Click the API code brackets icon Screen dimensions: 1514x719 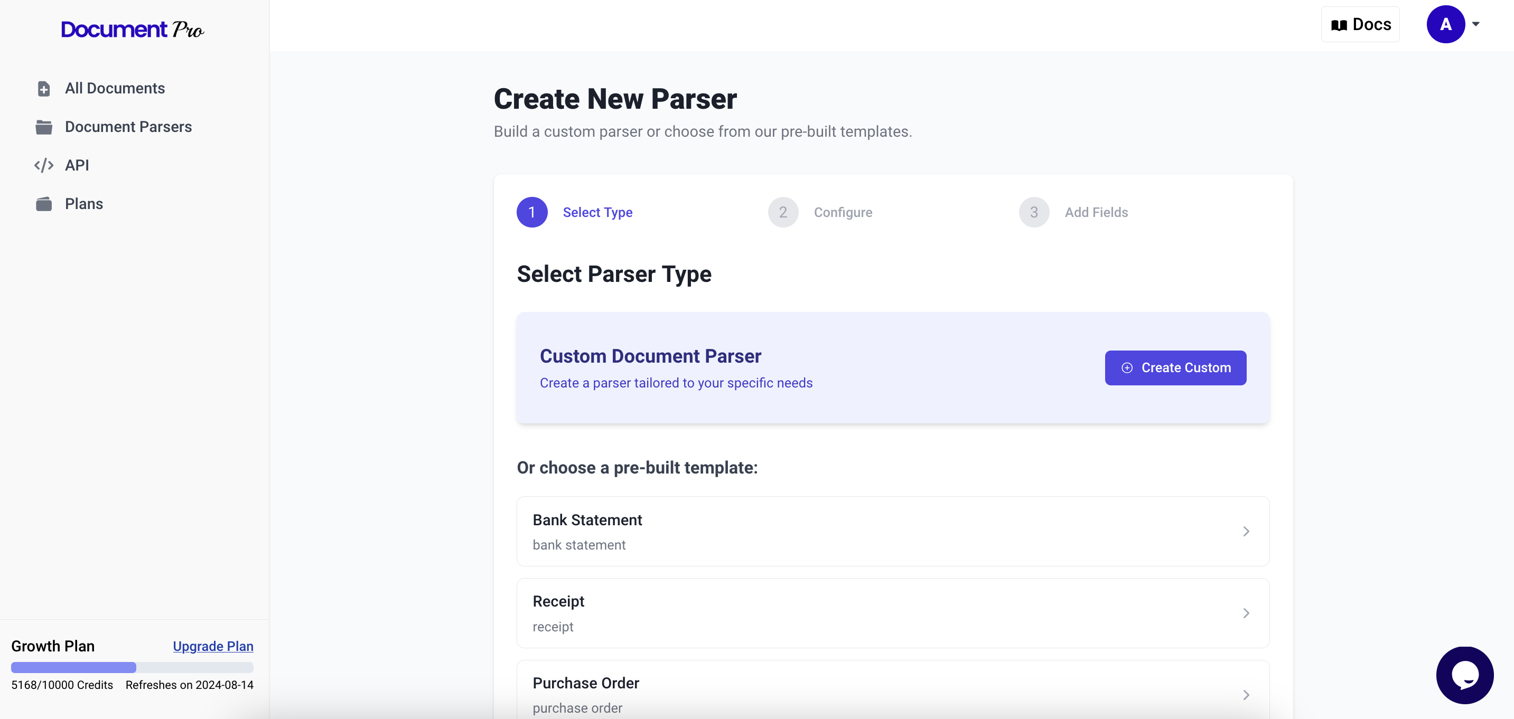43,166
